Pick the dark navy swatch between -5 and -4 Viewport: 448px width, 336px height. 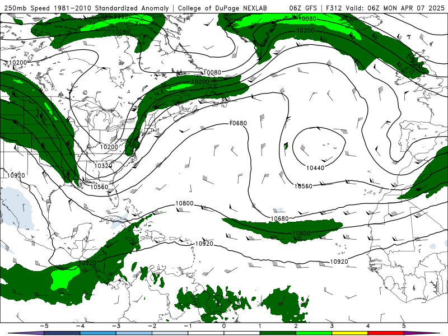tap(62, 333)
